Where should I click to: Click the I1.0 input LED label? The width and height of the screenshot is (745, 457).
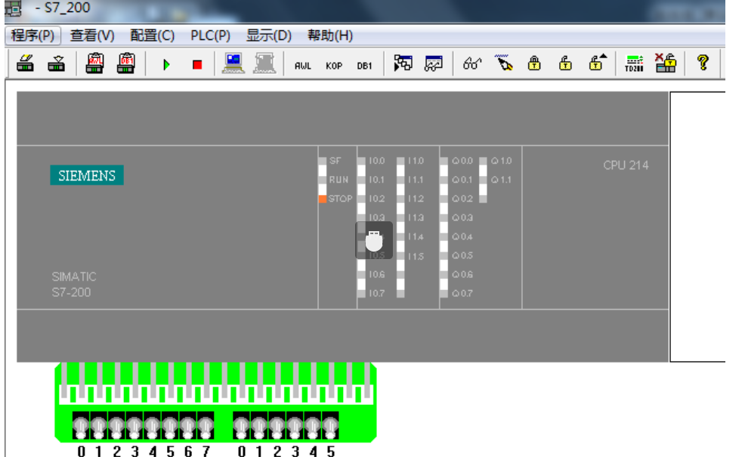[416, 161]
